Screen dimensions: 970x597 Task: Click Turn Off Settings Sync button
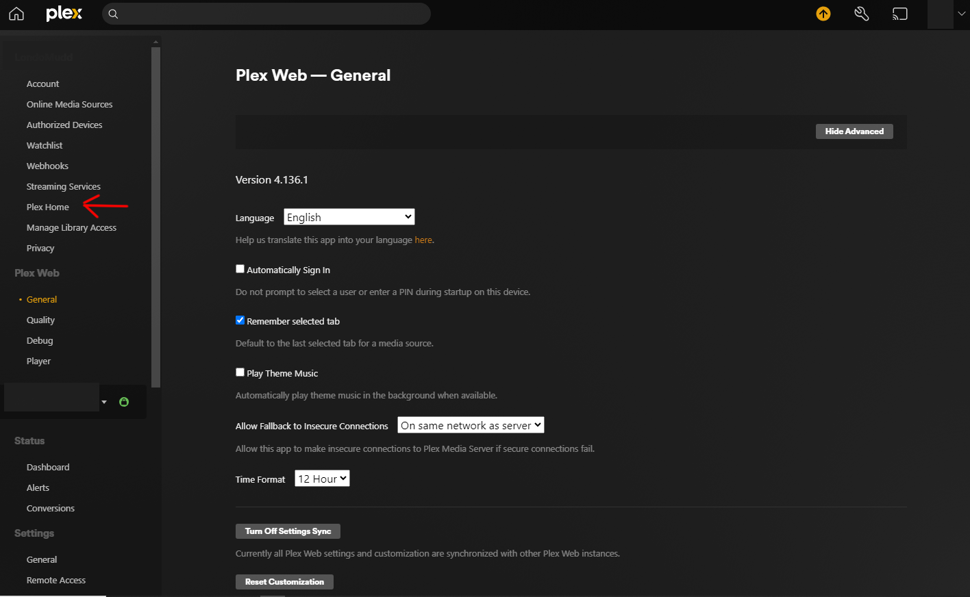coord(288,531)
